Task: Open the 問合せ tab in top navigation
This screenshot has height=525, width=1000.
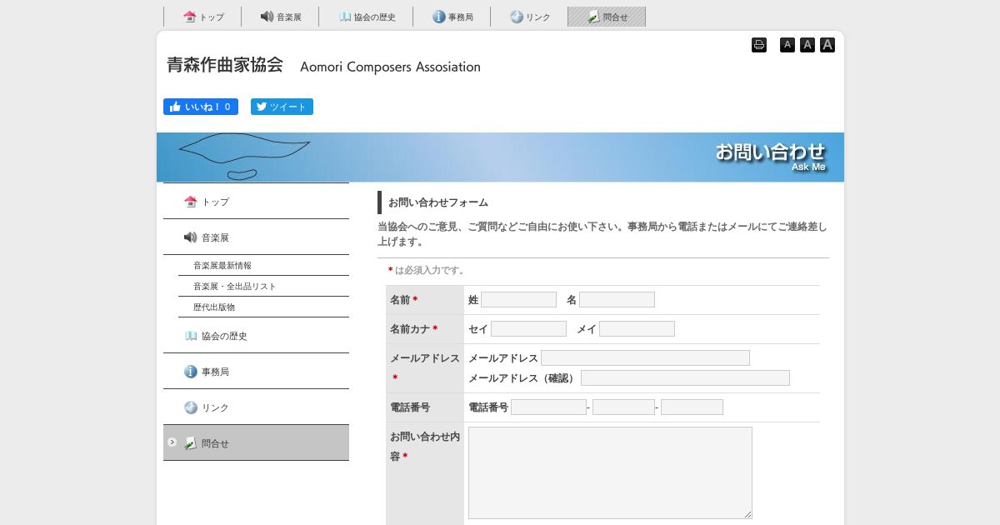Action: pyautogui.click(x=607, y=17)
